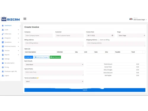The height and width of the screenshot is (111, 148).
Task: Open Settings menu item
Action: (x=7, y=59)
